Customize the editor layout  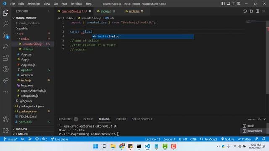tap(239, 4)
